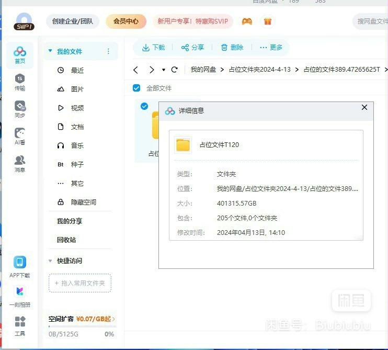Viewport: 388px width, 350px height.
Task: Click the 拖入常用文件夹 drop area
Action: (80, 283)
